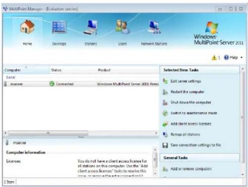Viewport: 248px width, 187px height.
Task: Click the Remap all stations link
Action: click(x=185, y=135)
